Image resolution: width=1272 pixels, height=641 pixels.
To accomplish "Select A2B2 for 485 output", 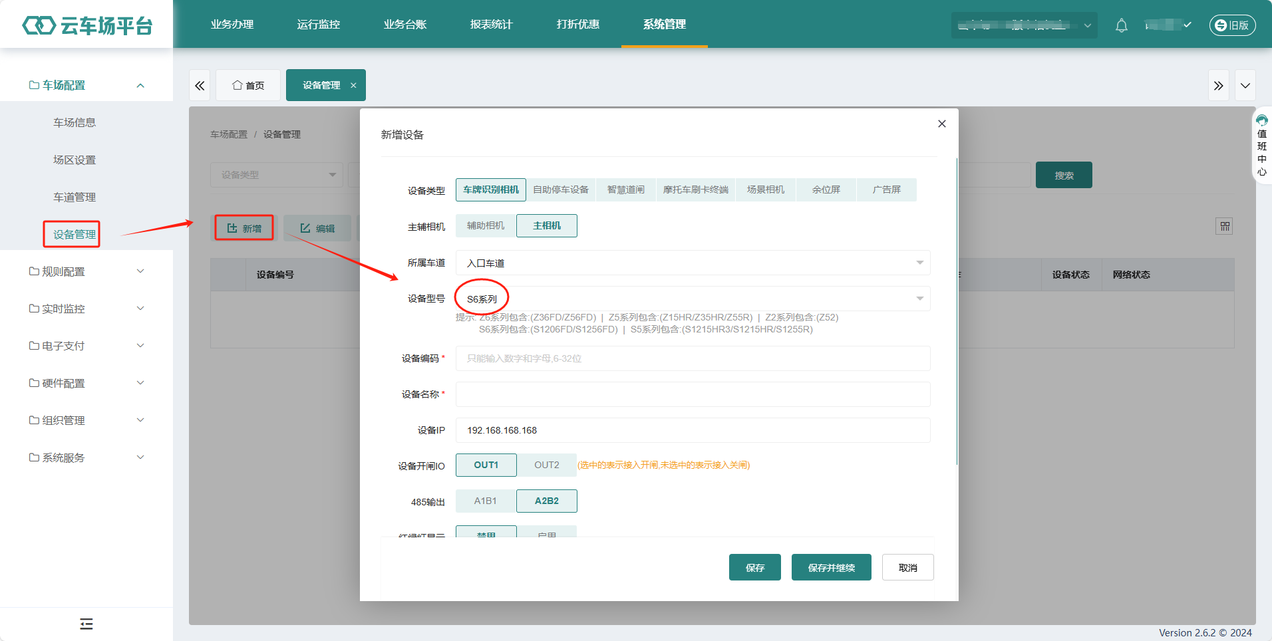I will [x=547, y=501].
